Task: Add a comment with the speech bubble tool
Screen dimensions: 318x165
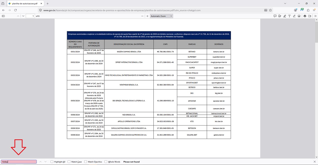Action: pos(275,16)
